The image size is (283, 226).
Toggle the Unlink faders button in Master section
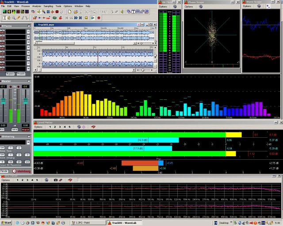15,130
